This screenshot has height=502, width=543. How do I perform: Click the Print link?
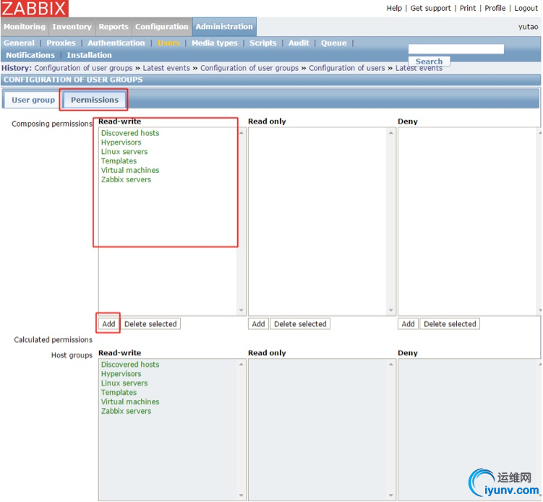pos(468,8)
